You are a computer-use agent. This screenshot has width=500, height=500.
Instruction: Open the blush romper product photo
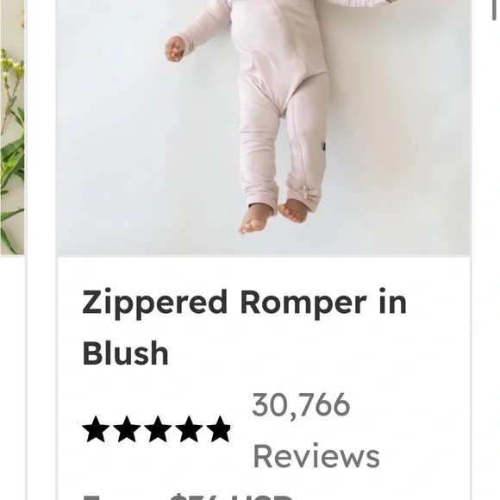264,128
